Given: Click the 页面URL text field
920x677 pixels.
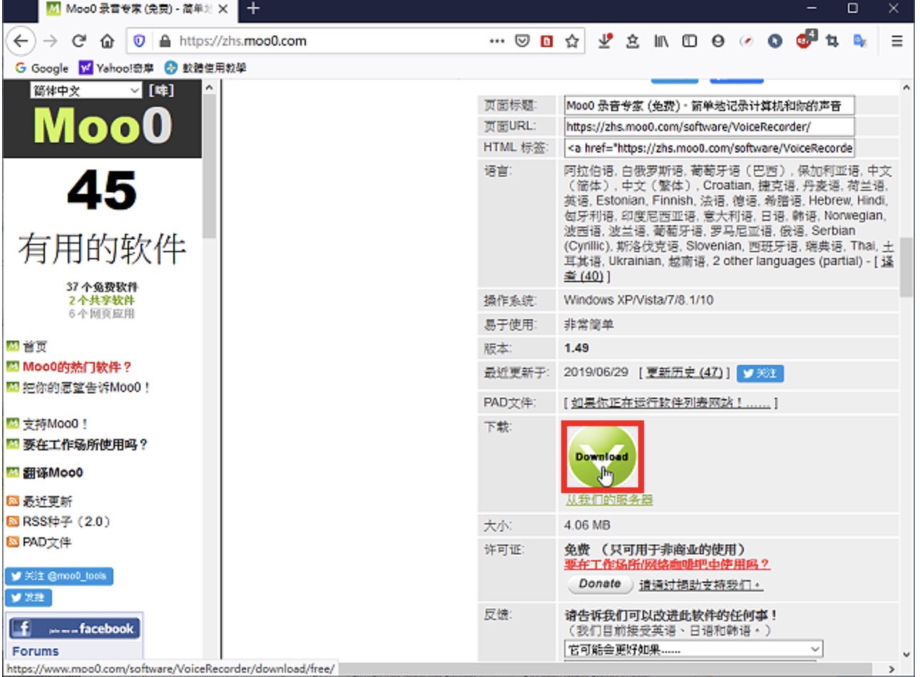Looking at the screenshot, I should tap(709, 127).
